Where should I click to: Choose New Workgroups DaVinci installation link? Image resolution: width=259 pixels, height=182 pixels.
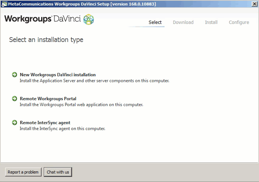[58, 75]
